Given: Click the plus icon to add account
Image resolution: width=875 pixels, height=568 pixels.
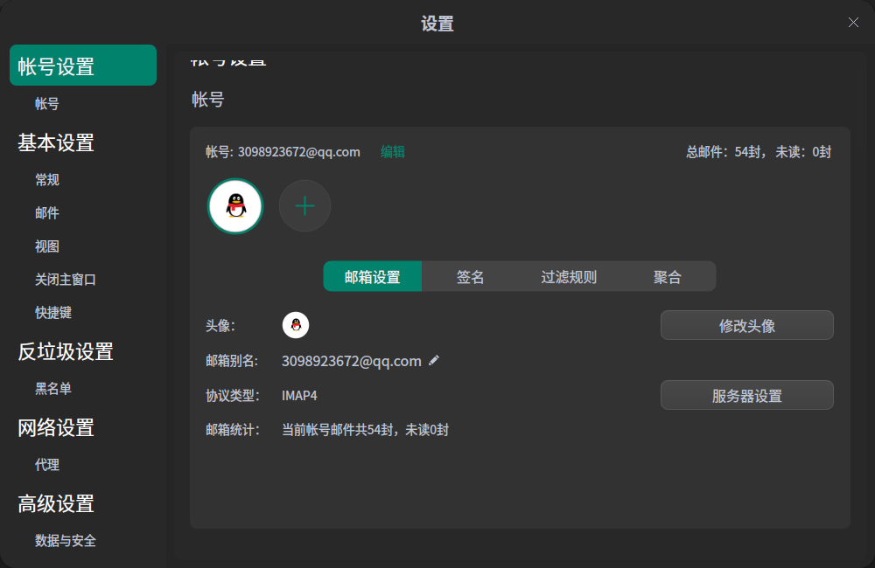Looking at the screenshot, I should pos(304,205).
